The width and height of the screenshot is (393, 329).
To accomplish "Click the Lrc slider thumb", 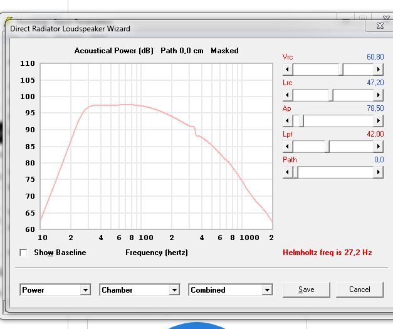I will 331,95.
